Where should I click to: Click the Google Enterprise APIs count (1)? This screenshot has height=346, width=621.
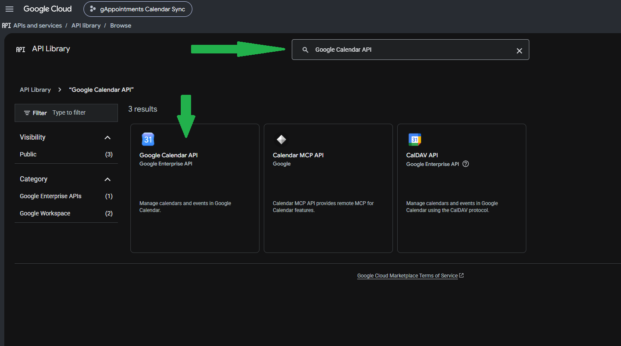(109, 196)
